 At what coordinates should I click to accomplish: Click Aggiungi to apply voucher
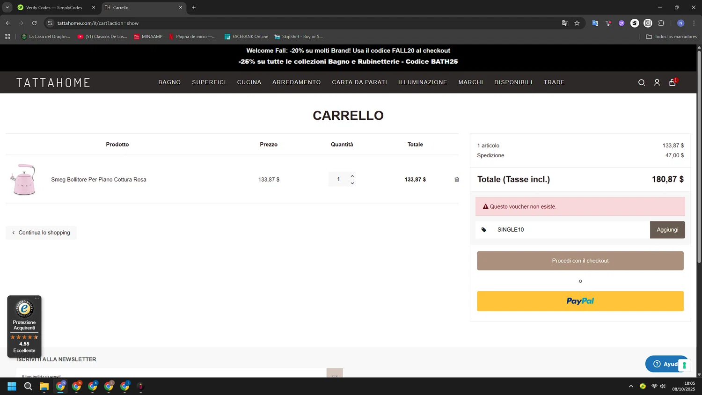tap(667, 230)
